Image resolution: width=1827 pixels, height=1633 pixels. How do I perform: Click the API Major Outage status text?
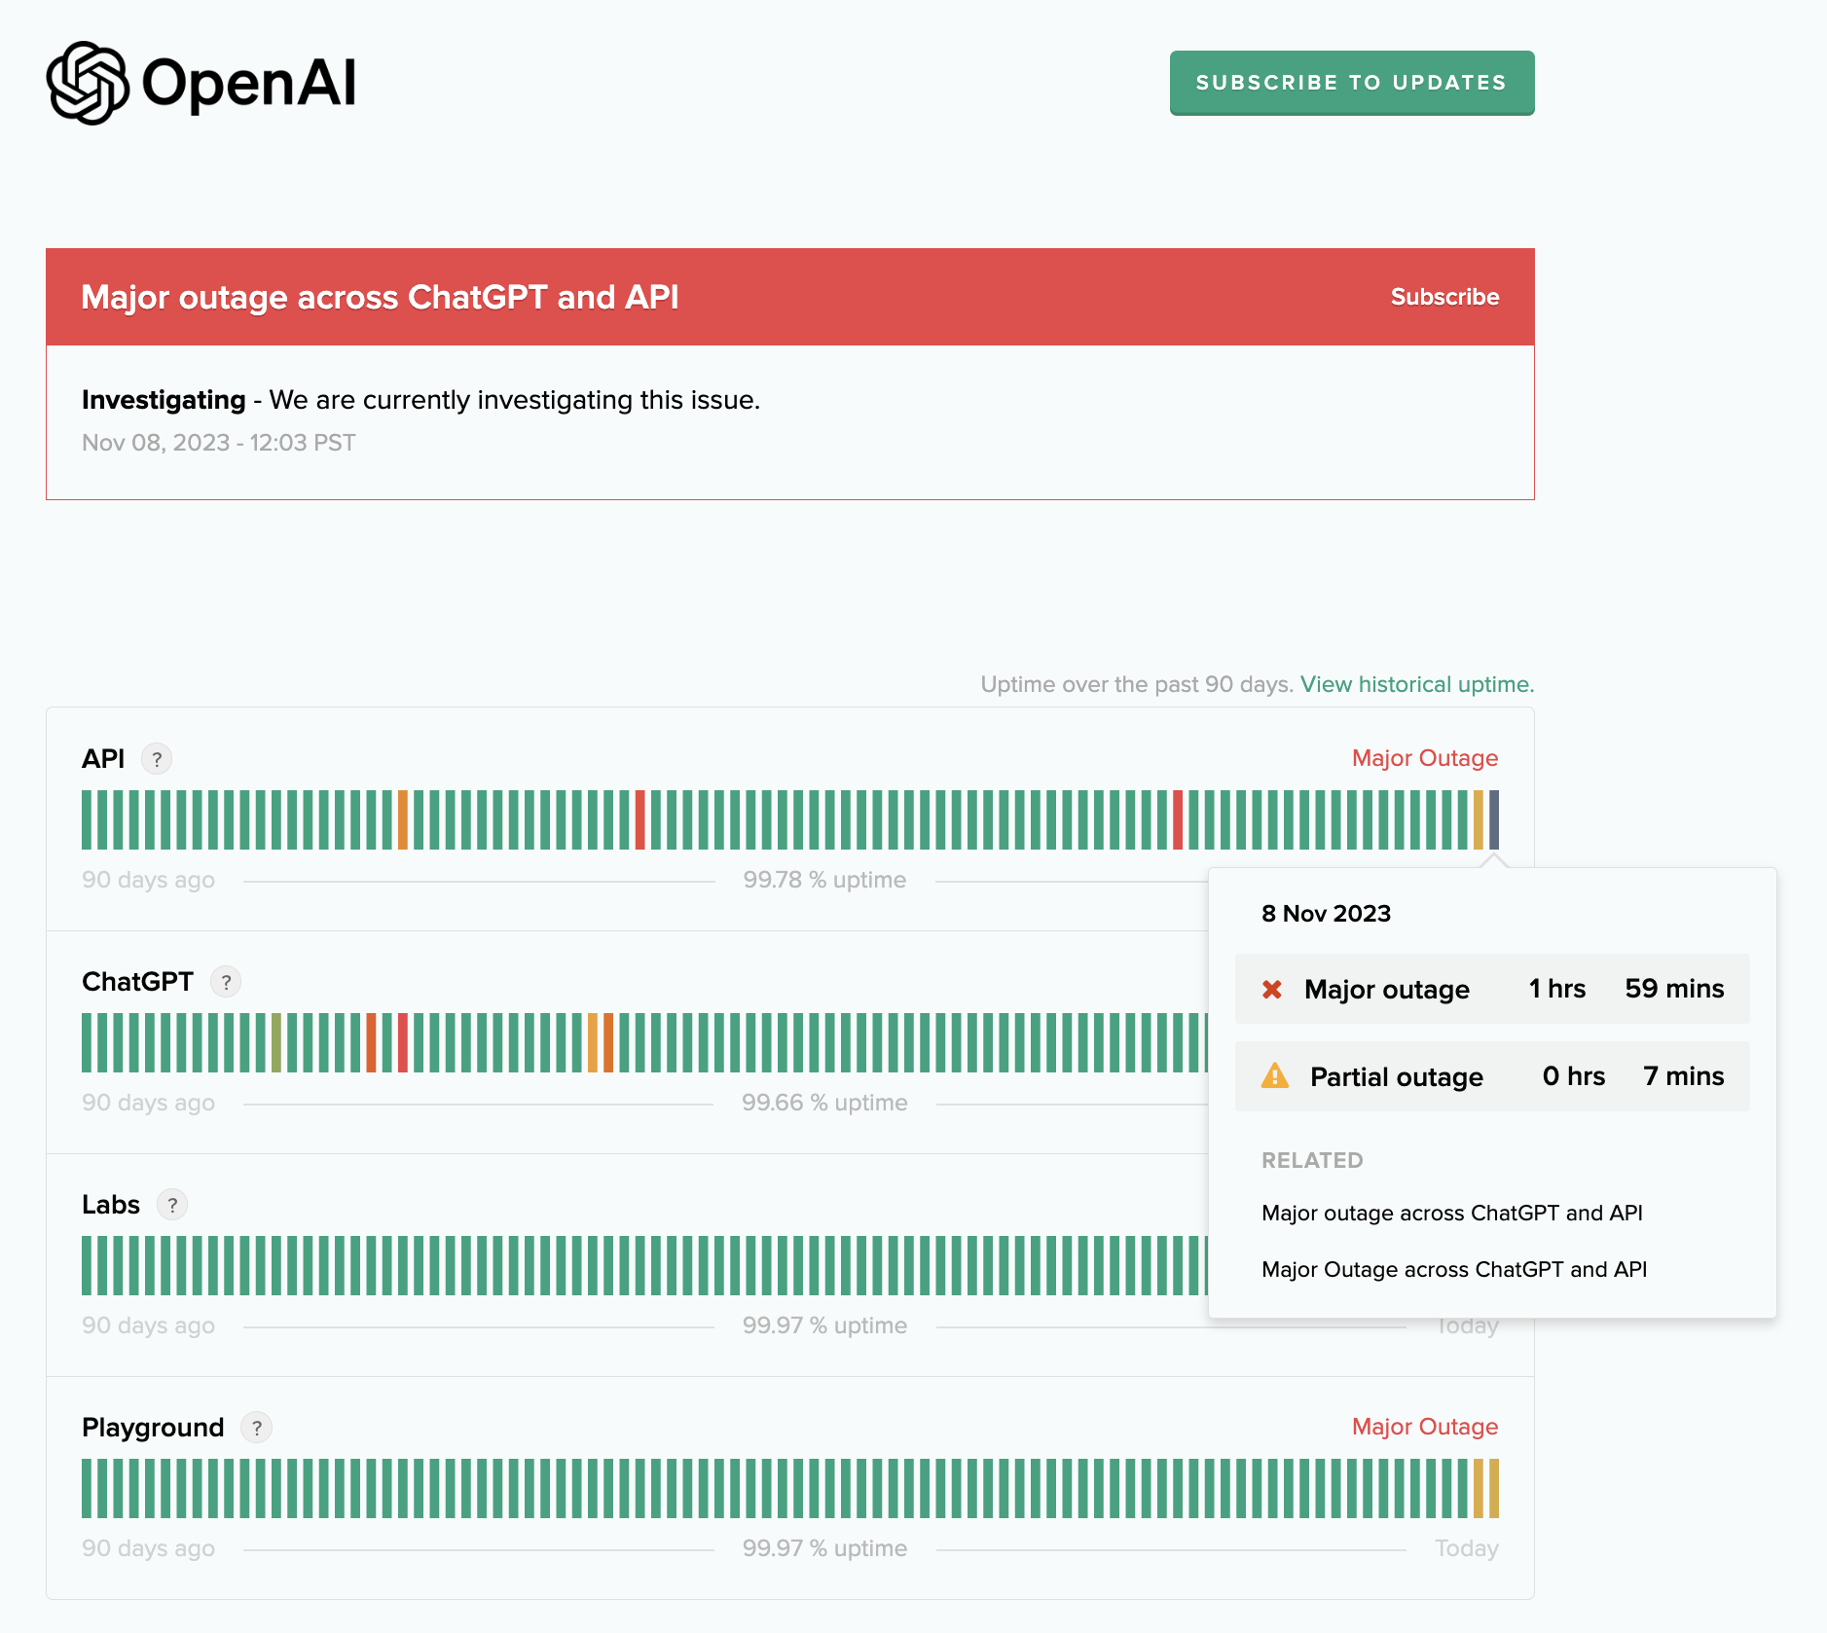tap(1425, 758)
